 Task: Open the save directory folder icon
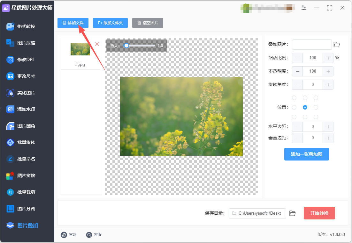[292, 213]
